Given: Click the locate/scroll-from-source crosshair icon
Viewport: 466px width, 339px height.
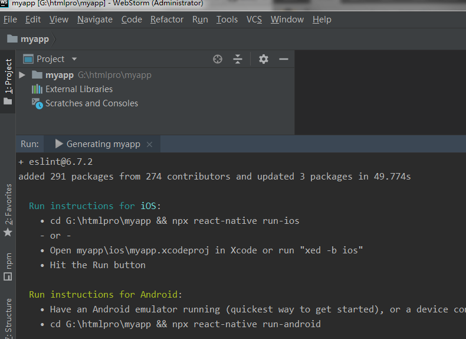Looking at the screenshot, I should tap(218, 59).
